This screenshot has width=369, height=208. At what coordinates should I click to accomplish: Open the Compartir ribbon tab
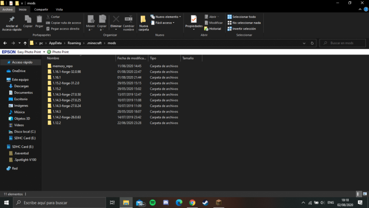(x=41, y=9)
